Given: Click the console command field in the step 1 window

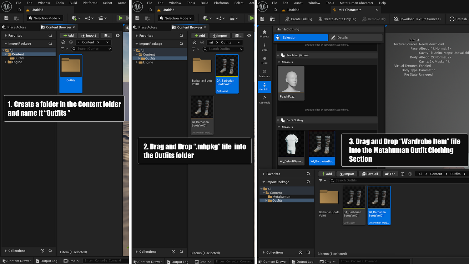Looking at the screenshot, I should (106, 261).
